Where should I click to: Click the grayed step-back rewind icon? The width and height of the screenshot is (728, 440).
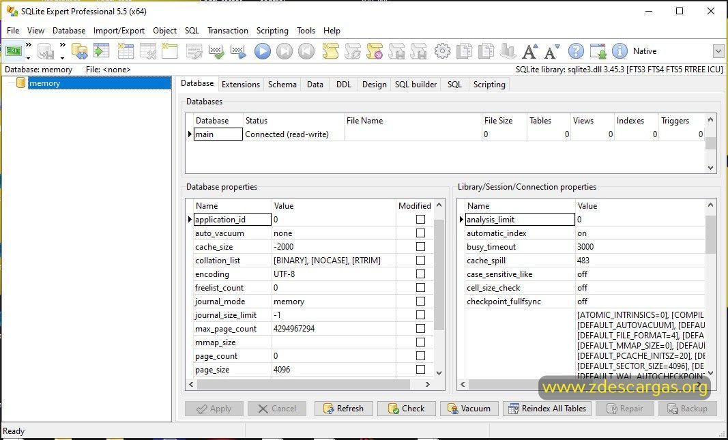click(x=306, y=51)
